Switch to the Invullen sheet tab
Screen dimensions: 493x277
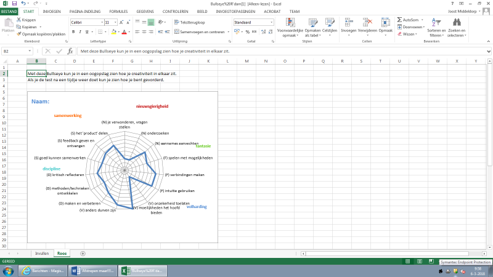[42, 253]
